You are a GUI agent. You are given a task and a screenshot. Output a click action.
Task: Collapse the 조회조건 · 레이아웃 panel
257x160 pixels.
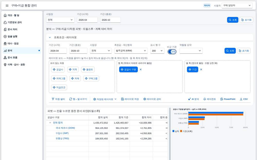50,37
